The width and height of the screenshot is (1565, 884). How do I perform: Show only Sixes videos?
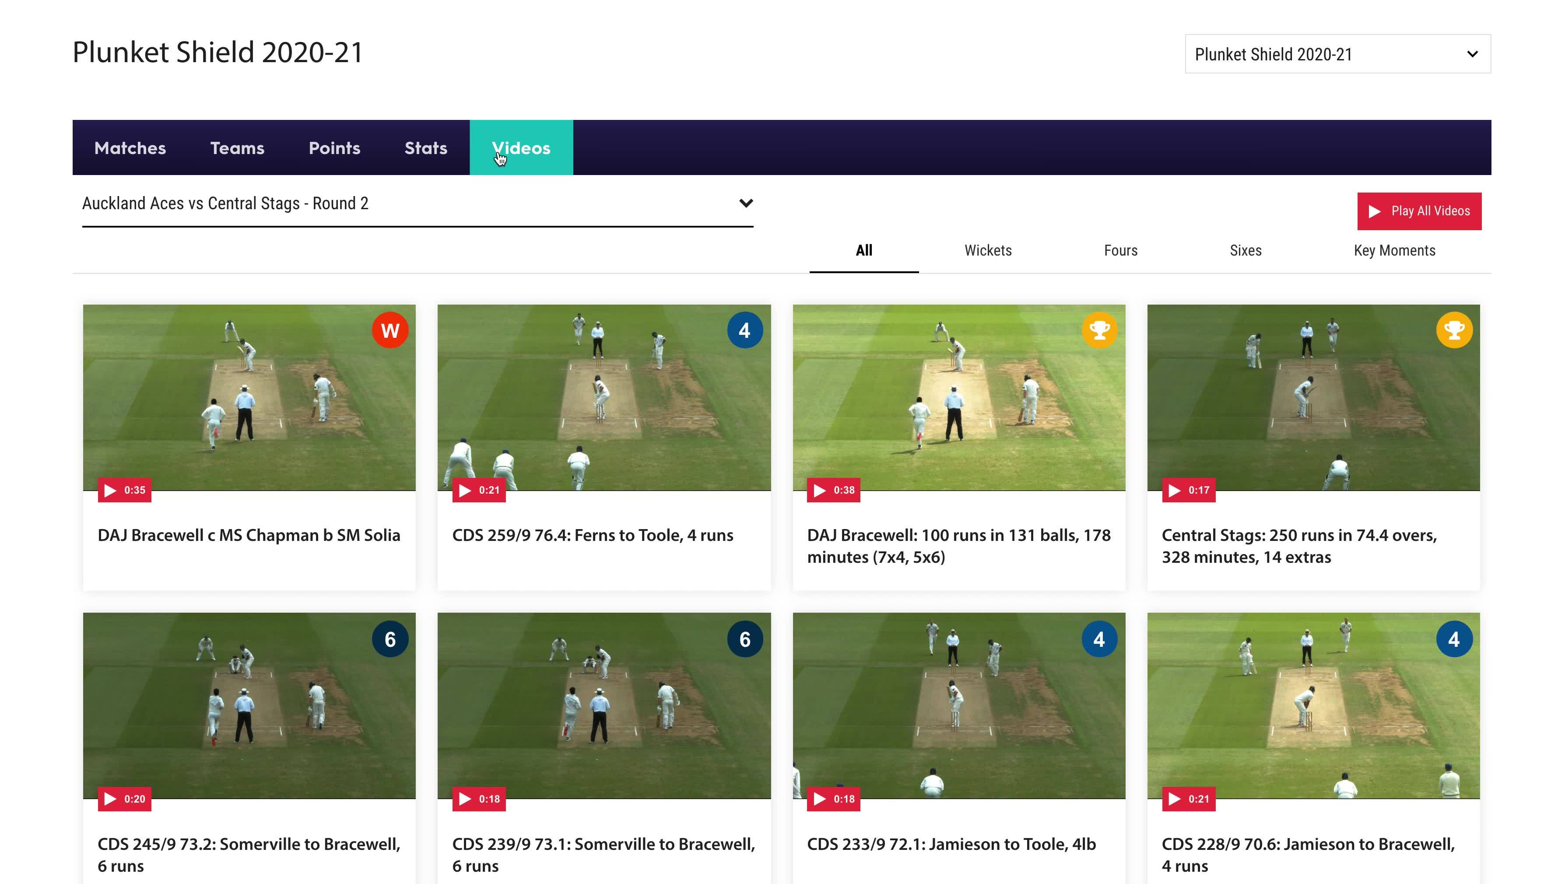click(x=1246, y=250)
